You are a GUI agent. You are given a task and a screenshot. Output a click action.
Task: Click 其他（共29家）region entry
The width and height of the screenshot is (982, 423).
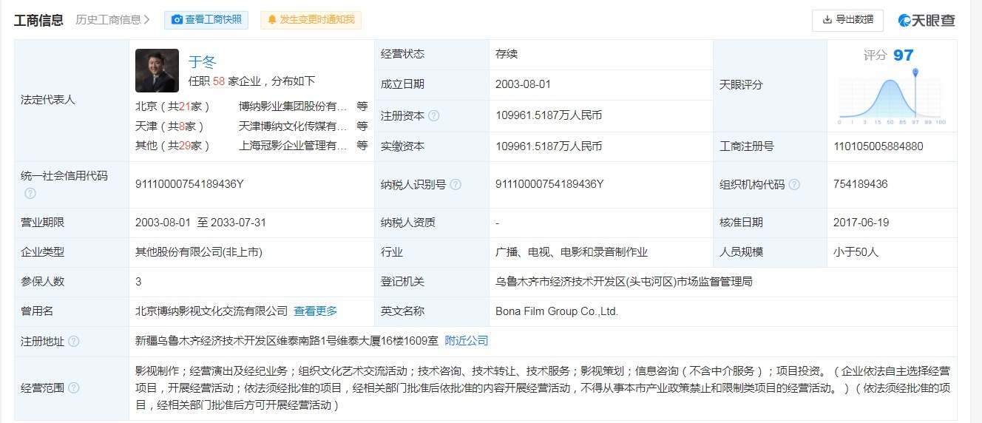(x=173, y=146)
